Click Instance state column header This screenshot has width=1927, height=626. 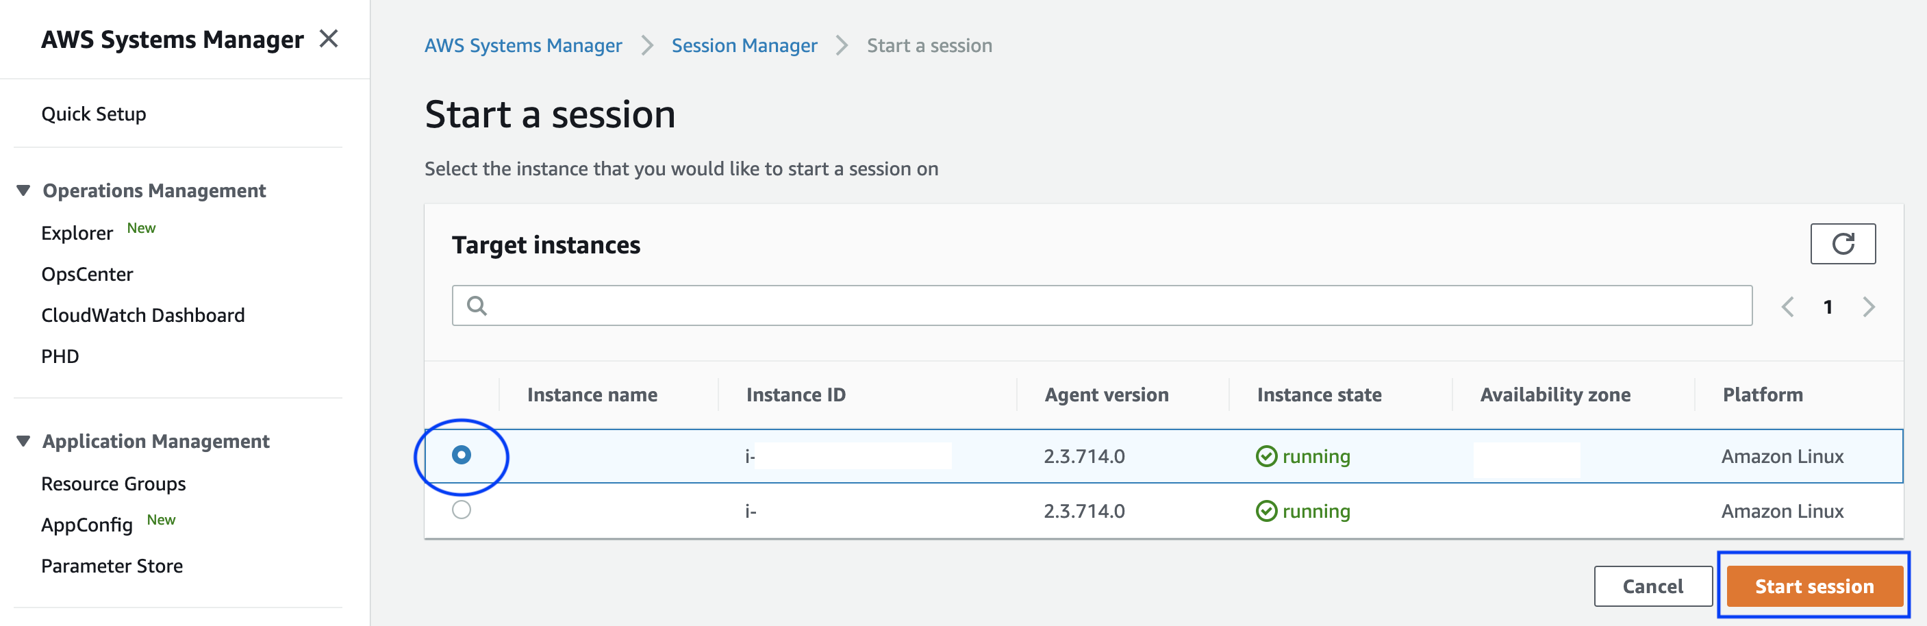coord(1319,395)
